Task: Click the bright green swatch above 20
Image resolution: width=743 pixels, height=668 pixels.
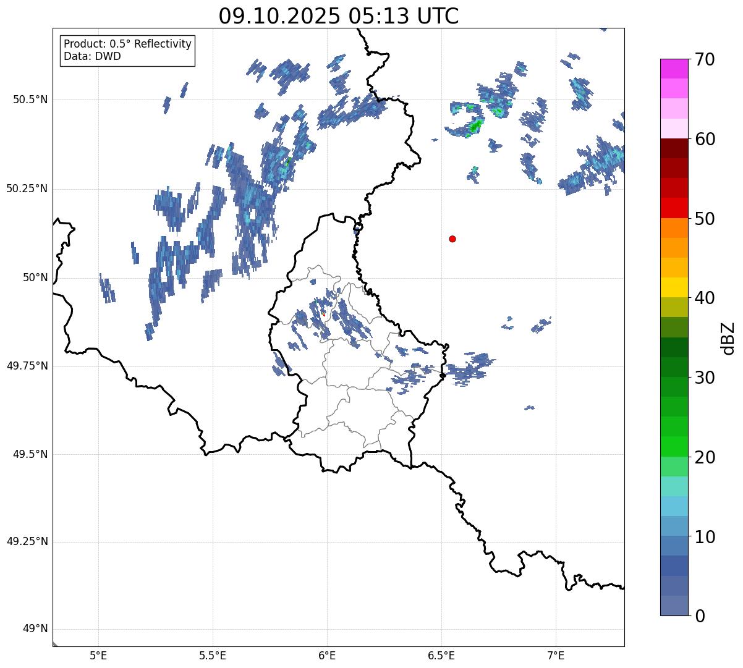Action: tap(674, 446)
